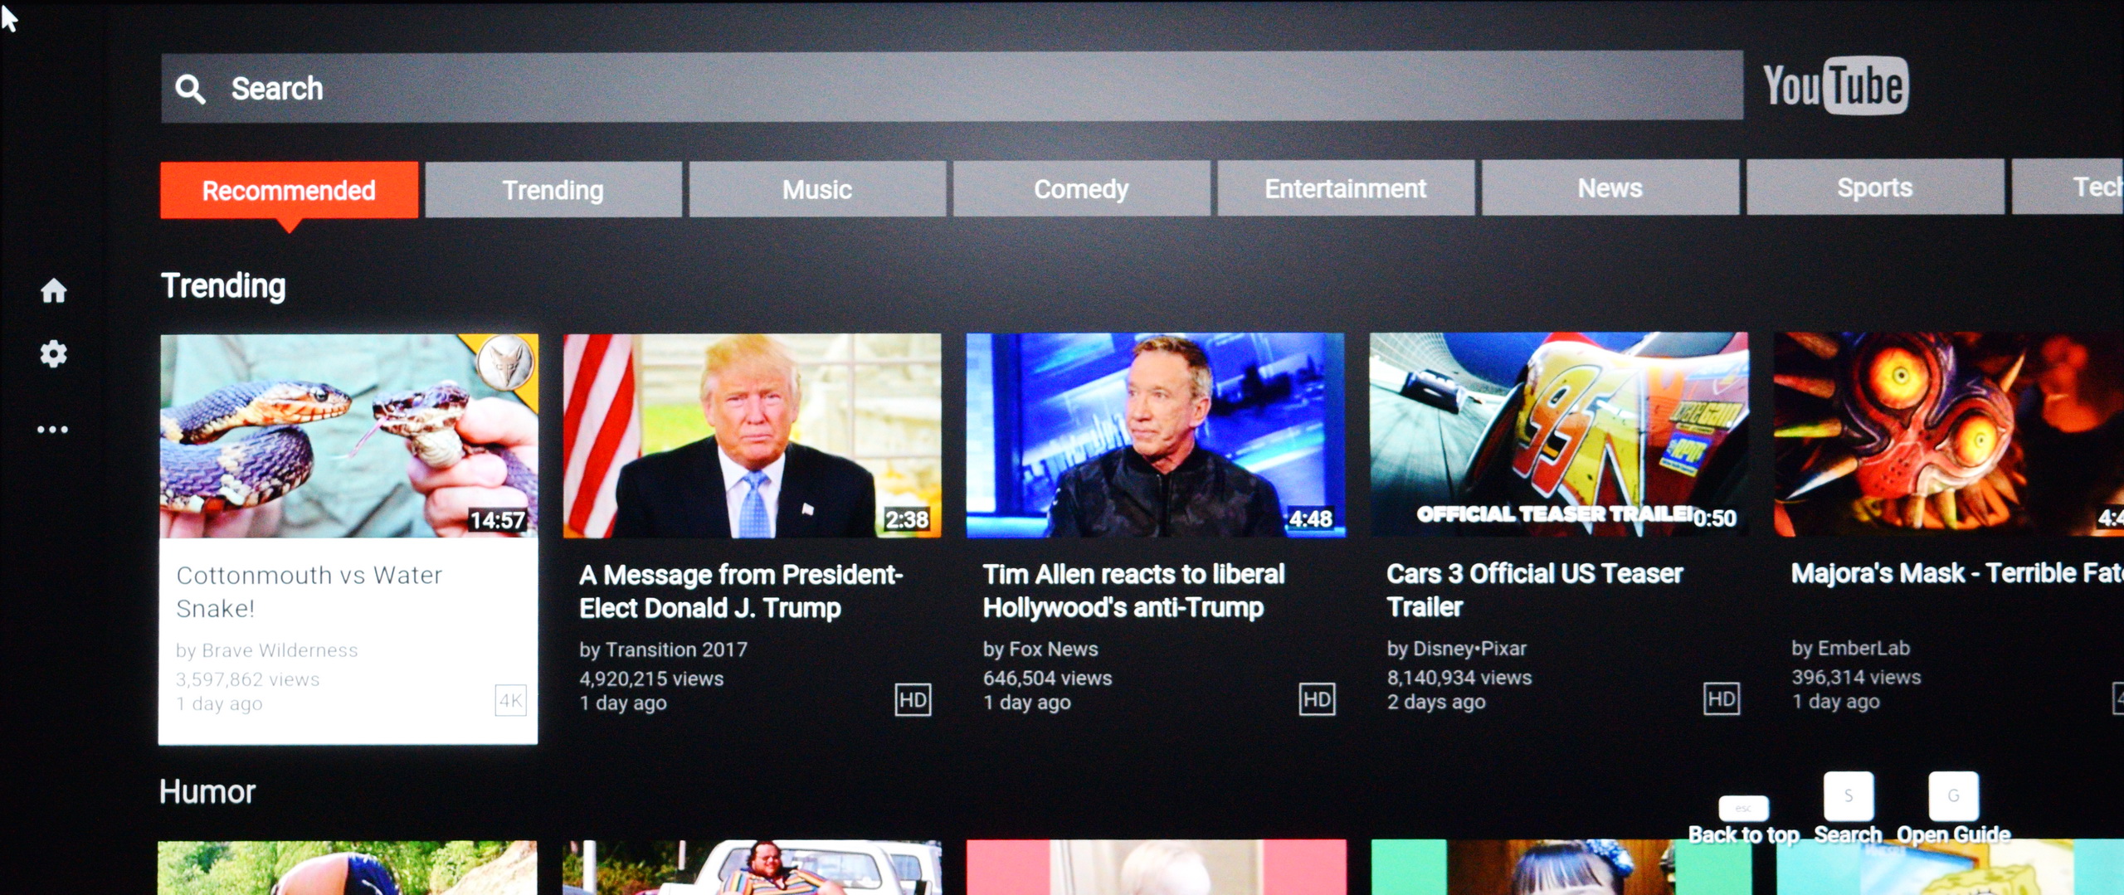Open Humor thumbnail with pink background
2124x895 pixels.
pyautogui.click(x=1157, y=867)
